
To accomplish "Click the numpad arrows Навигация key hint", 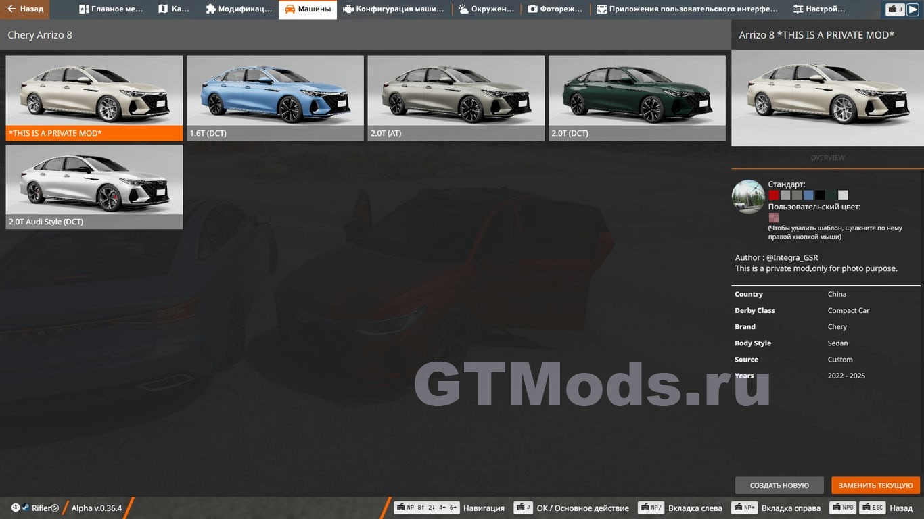I will click(450, 508).
